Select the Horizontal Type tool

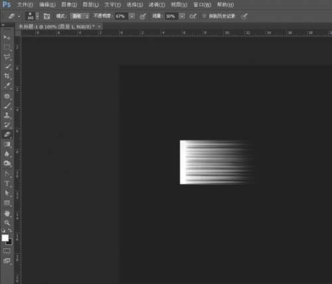pyautogui.click(x=7, y=183)
